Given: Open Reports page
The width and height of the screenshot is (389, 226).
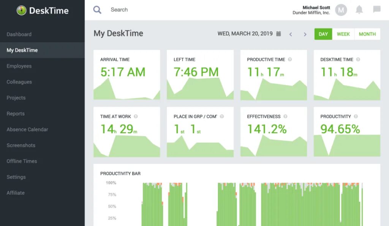Looking at the screenshot, I should (x=16, y=114).
